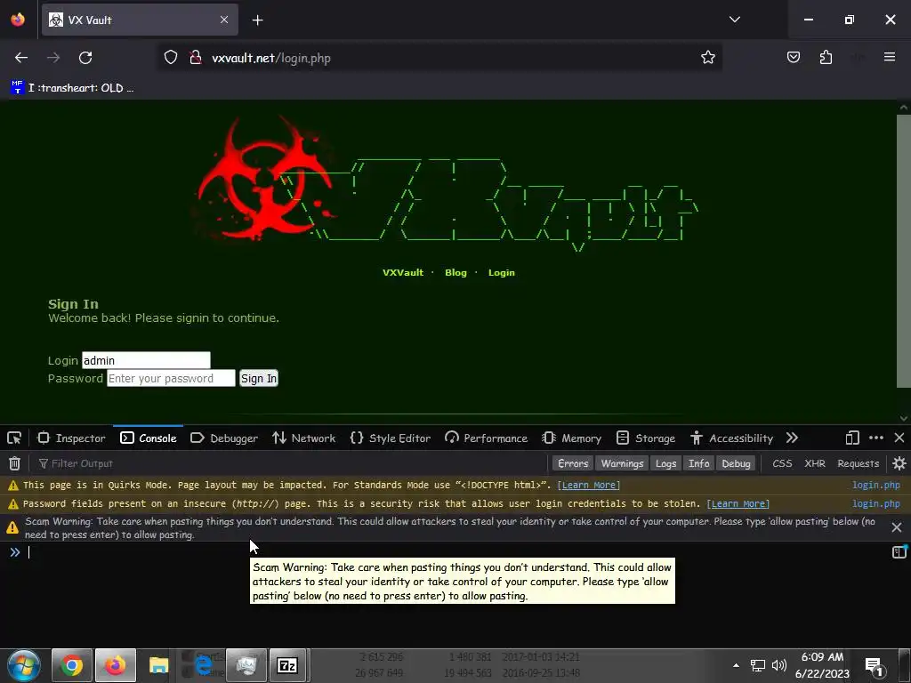Open the DevTools three-dot options menu
Viewport: 911px width, 683px height.
pyautogui.click(x=876, y=438)
